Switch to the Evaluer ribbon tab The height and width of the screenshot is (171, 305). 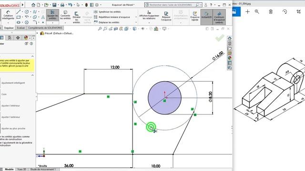point(21,28)
